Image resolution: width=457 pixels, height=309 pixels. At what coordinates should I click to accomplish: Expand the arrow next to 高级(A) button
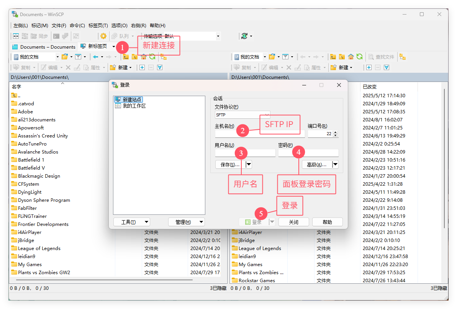pos(336,165)
